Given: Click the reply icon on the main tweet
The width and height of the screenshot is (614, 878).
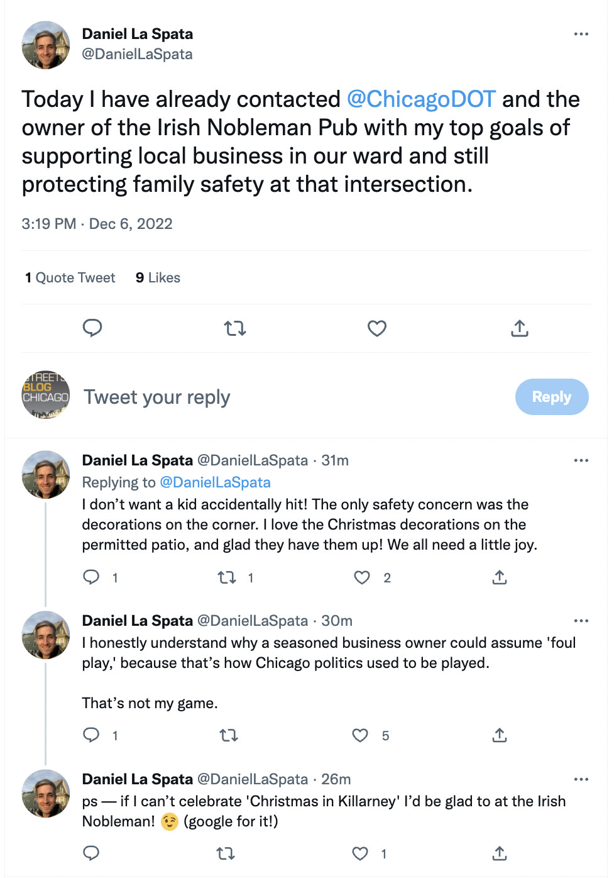Looking at the screenshot, I should (x=92, y=328).
